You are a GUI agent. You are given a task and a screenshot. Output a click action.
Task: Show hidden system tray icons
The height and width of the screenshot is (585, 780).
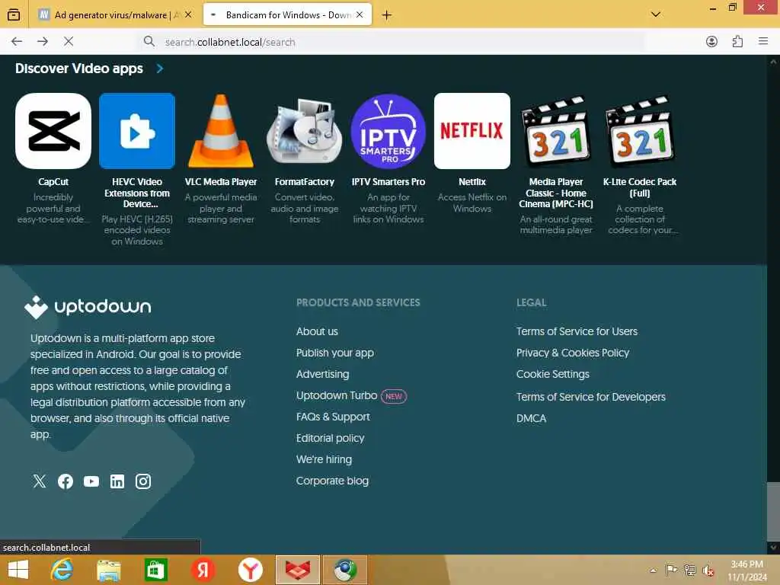click(x=653, y=570)
